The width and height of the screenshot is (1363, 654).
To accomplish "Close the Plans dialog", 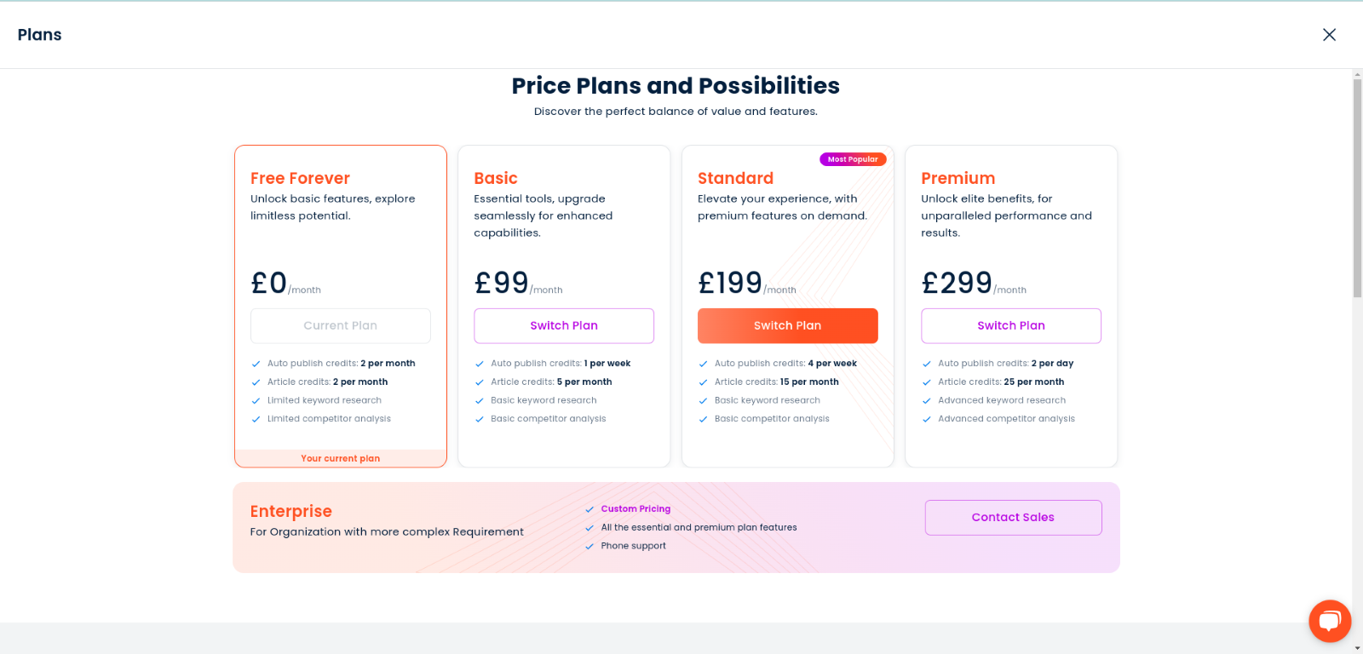I will (1330, 34).
